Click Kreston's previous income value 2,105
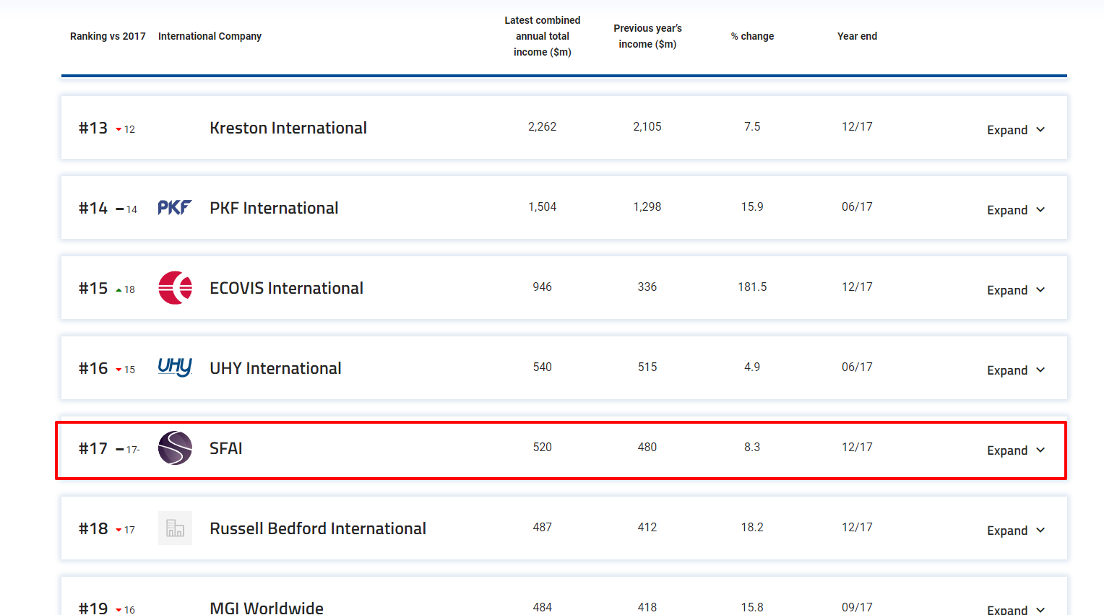Image resolution: width=1104 pixels, height=615 pixels. [647, 127]
